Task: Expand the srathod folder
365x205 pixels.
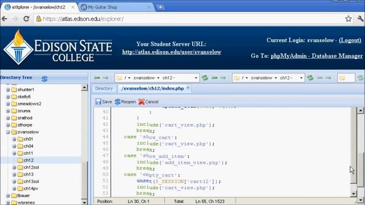Action: [8, 118]
